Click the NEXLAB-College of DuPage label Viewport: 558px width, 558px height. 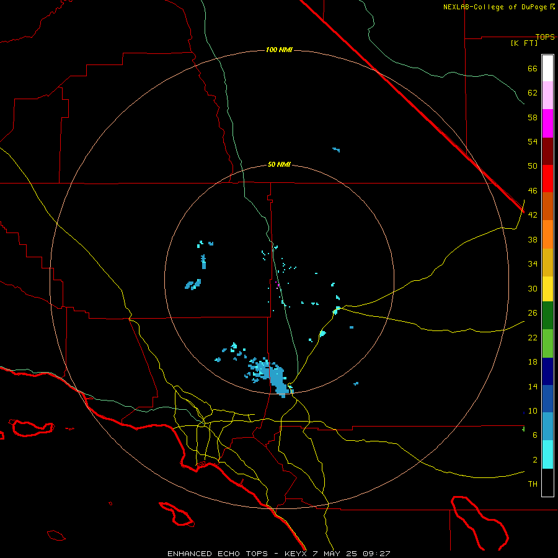click(495, 7)
